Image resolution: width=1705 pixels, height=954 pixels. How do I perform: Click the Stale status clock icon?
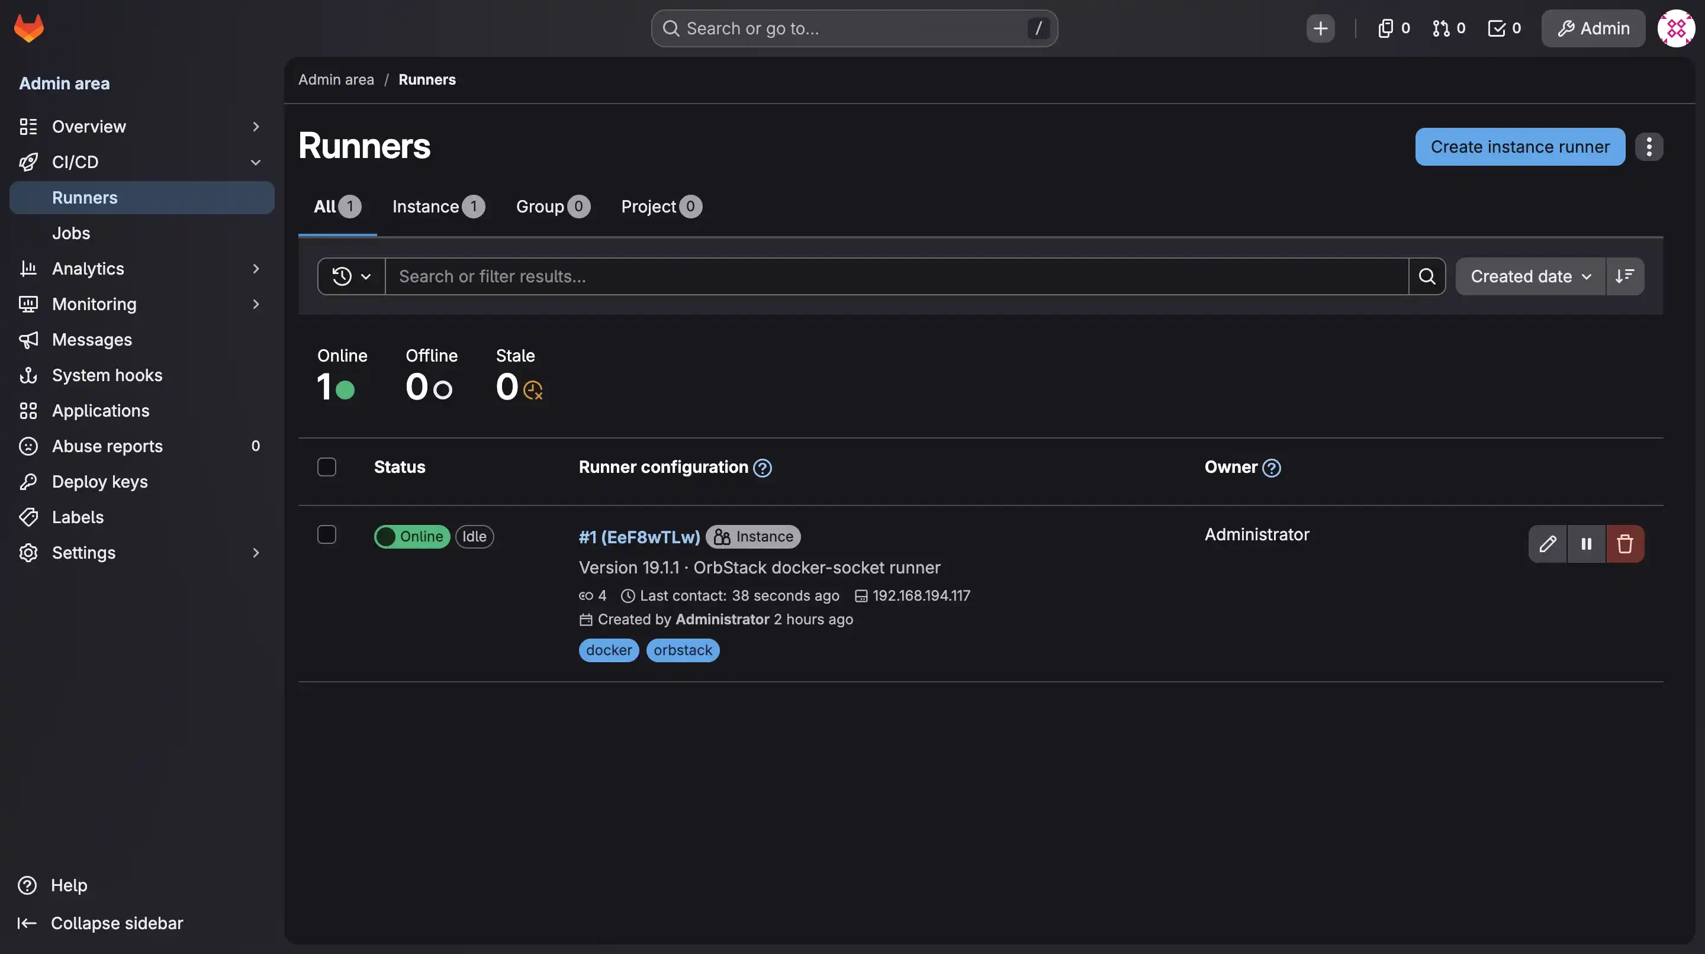coord(533,391)
